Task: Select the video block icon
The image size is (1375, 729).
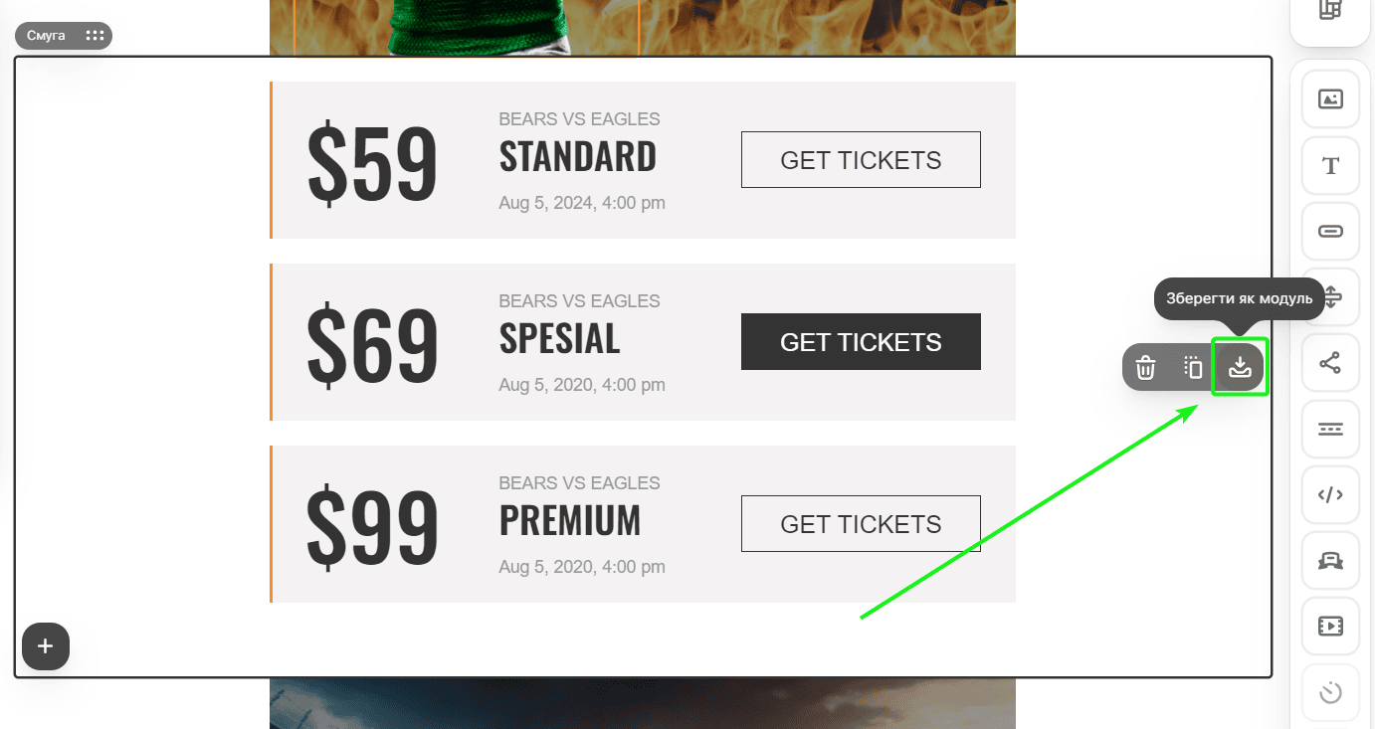Action: point(1330,626)
